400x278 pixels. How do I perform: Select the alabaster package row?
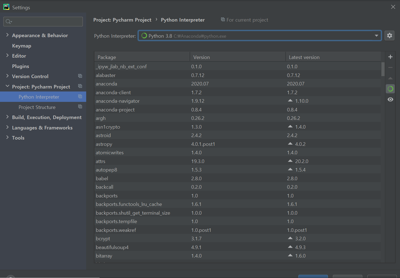[x=237, y=75]
